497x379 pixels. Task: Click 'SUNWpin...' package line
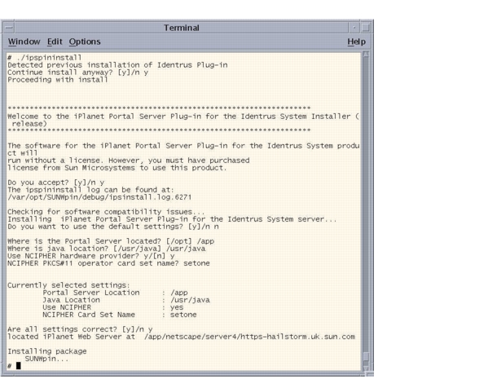(x=46, y=359)
